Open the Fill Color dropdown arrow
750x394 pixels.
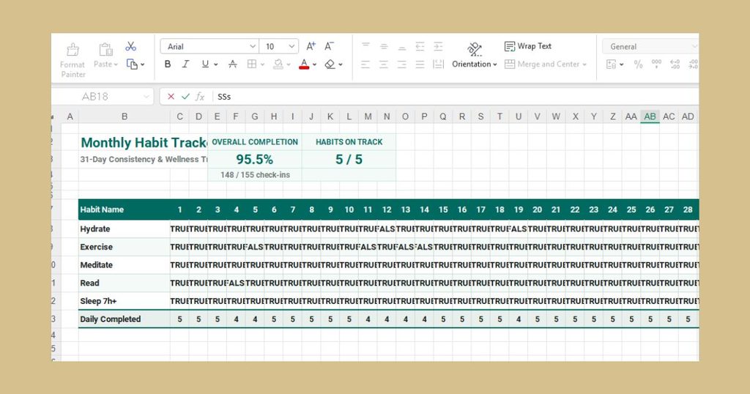[x=289, y=64]
